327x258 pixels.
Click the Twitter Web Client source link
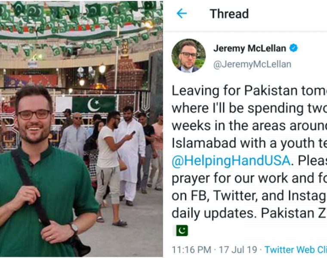pos(296,249)
